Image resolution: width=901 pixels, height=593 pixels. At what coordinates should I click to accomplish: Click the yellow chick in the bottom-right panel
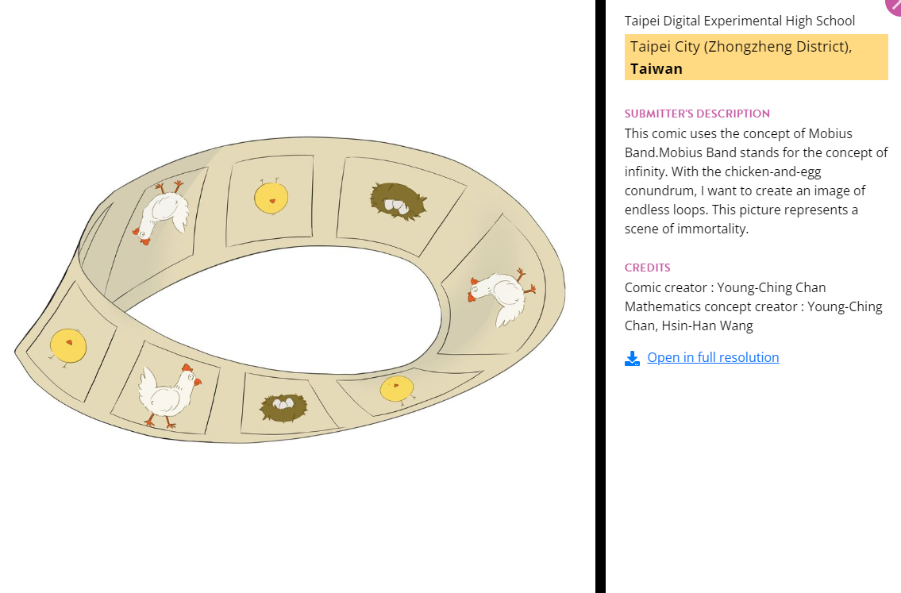tap(396, 389)
